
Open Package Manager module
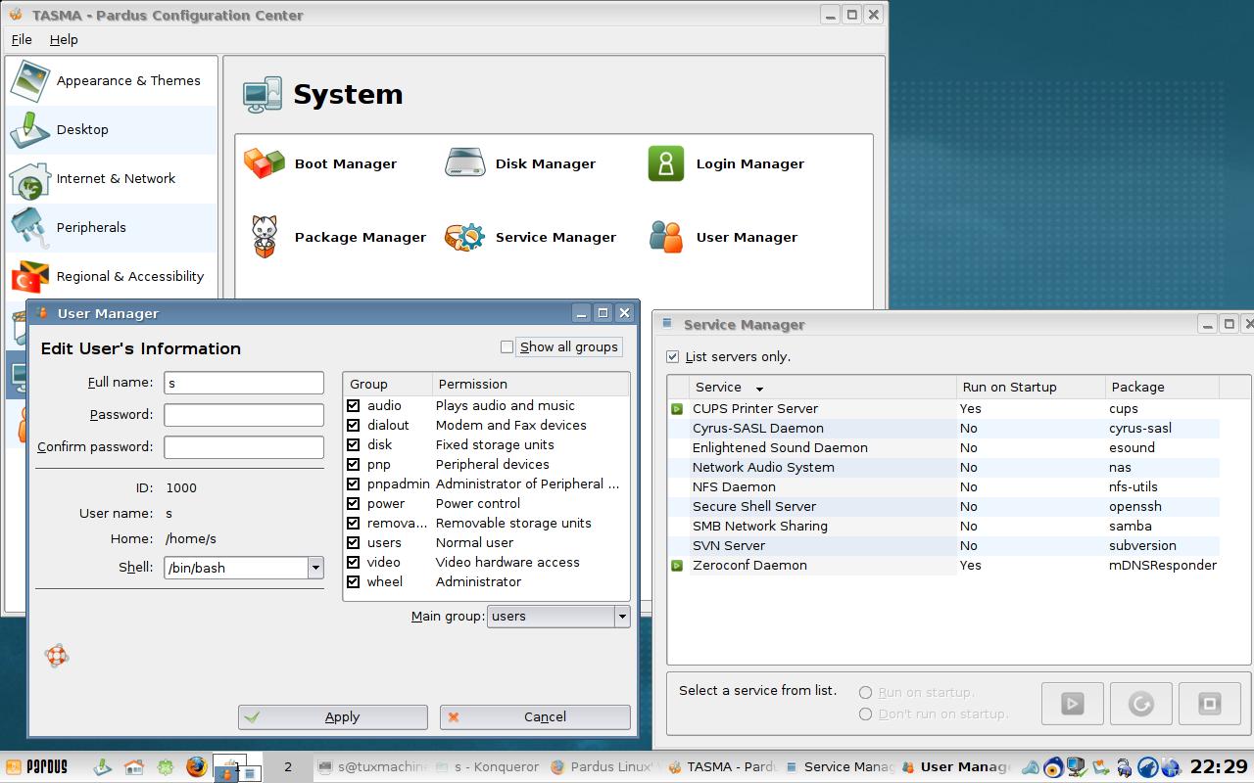pos(335,237)
